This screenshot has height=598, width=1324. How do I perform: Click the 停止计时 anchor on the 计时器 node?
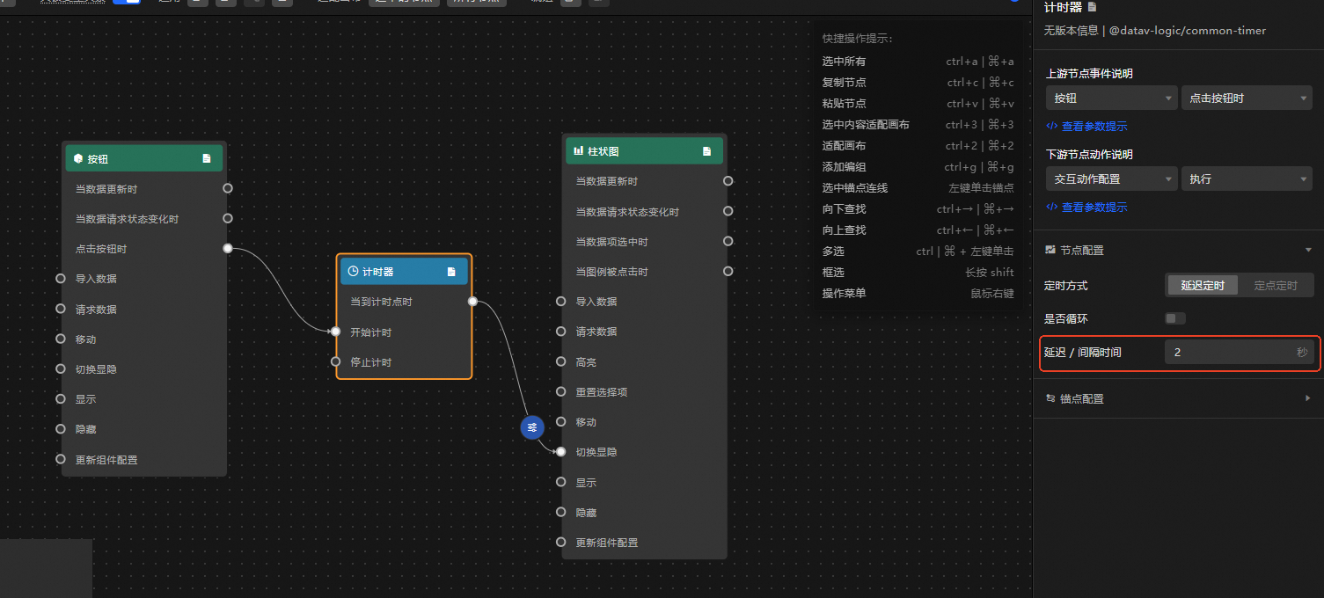(335, 361)
